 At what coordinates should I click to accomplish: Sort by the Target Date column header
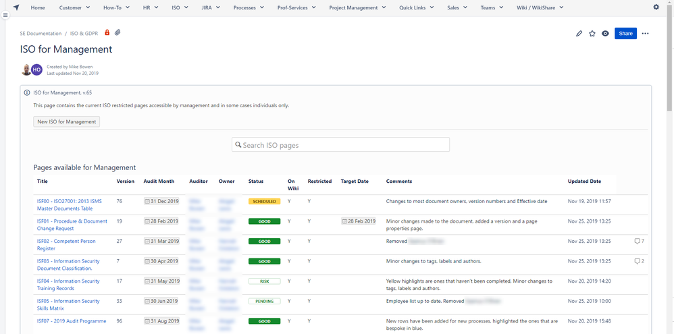click(x=355, y=181)
